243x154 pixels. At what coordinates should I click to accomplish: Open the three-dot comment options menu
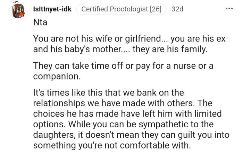pos(229,9)
